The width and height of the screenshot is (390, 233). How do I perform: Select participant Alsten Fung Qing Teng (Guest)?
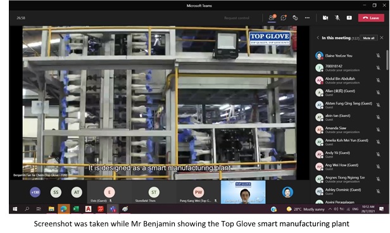click(x=348, y=105)
